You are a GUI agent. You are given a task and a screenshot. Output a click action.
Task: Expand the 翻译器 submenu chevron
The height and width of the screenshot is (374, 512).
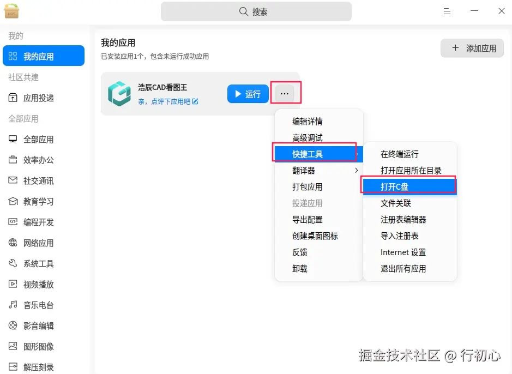point(357,170)
